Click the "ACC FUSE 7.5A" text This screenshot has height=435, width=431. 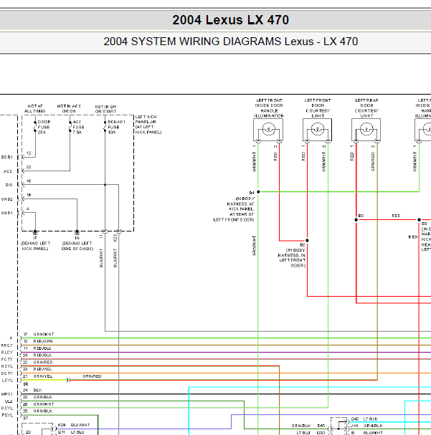tap(78, 127)
